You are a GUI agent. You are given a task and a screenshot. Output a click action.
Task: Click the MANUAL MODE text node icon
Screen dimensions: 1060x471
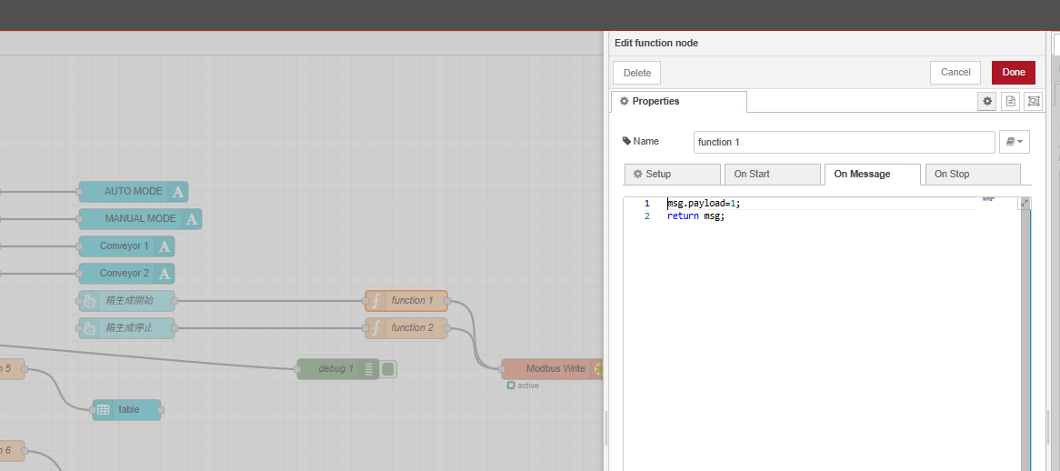pos(191,219)
